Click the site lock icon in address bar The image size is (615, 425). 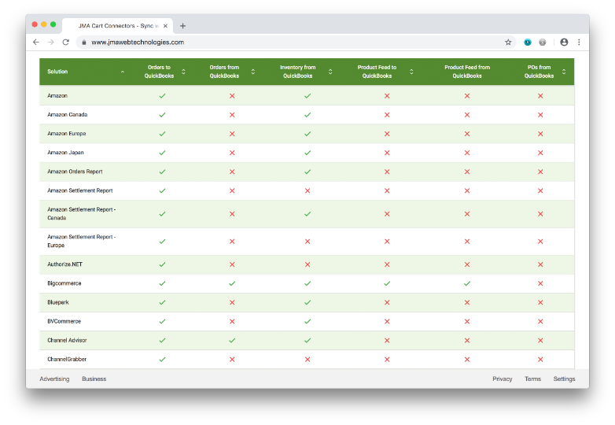(x=84, y=42)
